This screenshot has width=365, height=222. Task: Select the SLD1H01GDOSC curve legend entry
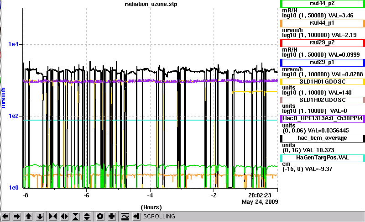click(x=323, y=82)
